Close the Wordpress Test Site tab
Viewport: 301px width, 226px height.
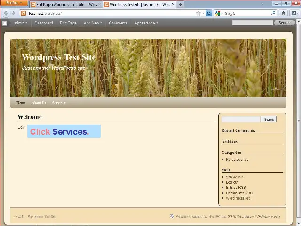173,4
